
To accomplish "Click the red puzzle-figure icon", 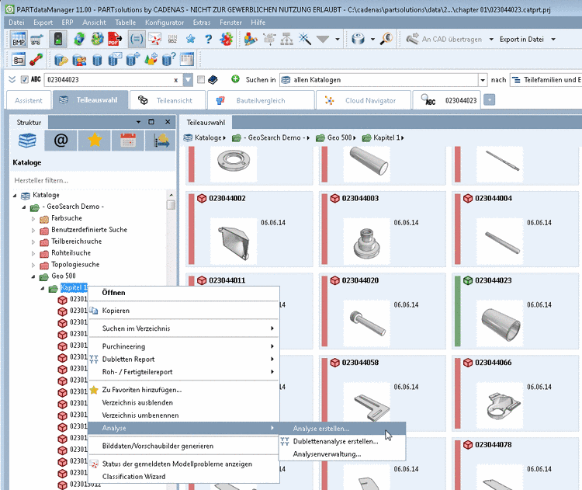I will 226,39.
